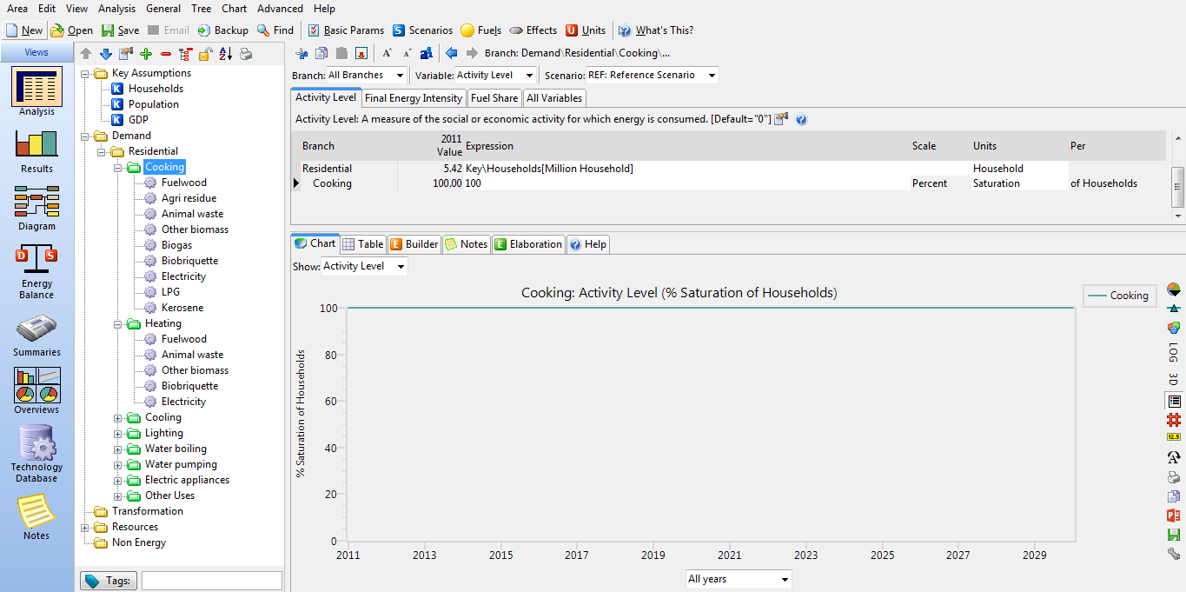Click the scissors cut icon
This screenshot has height=592, width=1186.
[x=302, y=54]
